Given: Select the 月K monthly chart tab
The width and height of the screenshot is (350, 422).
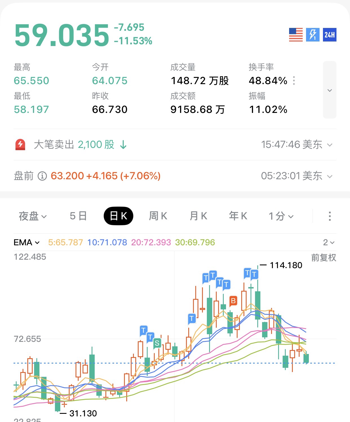Looking at the screenshot, I should pyautogui.click(x=198, y=216).
